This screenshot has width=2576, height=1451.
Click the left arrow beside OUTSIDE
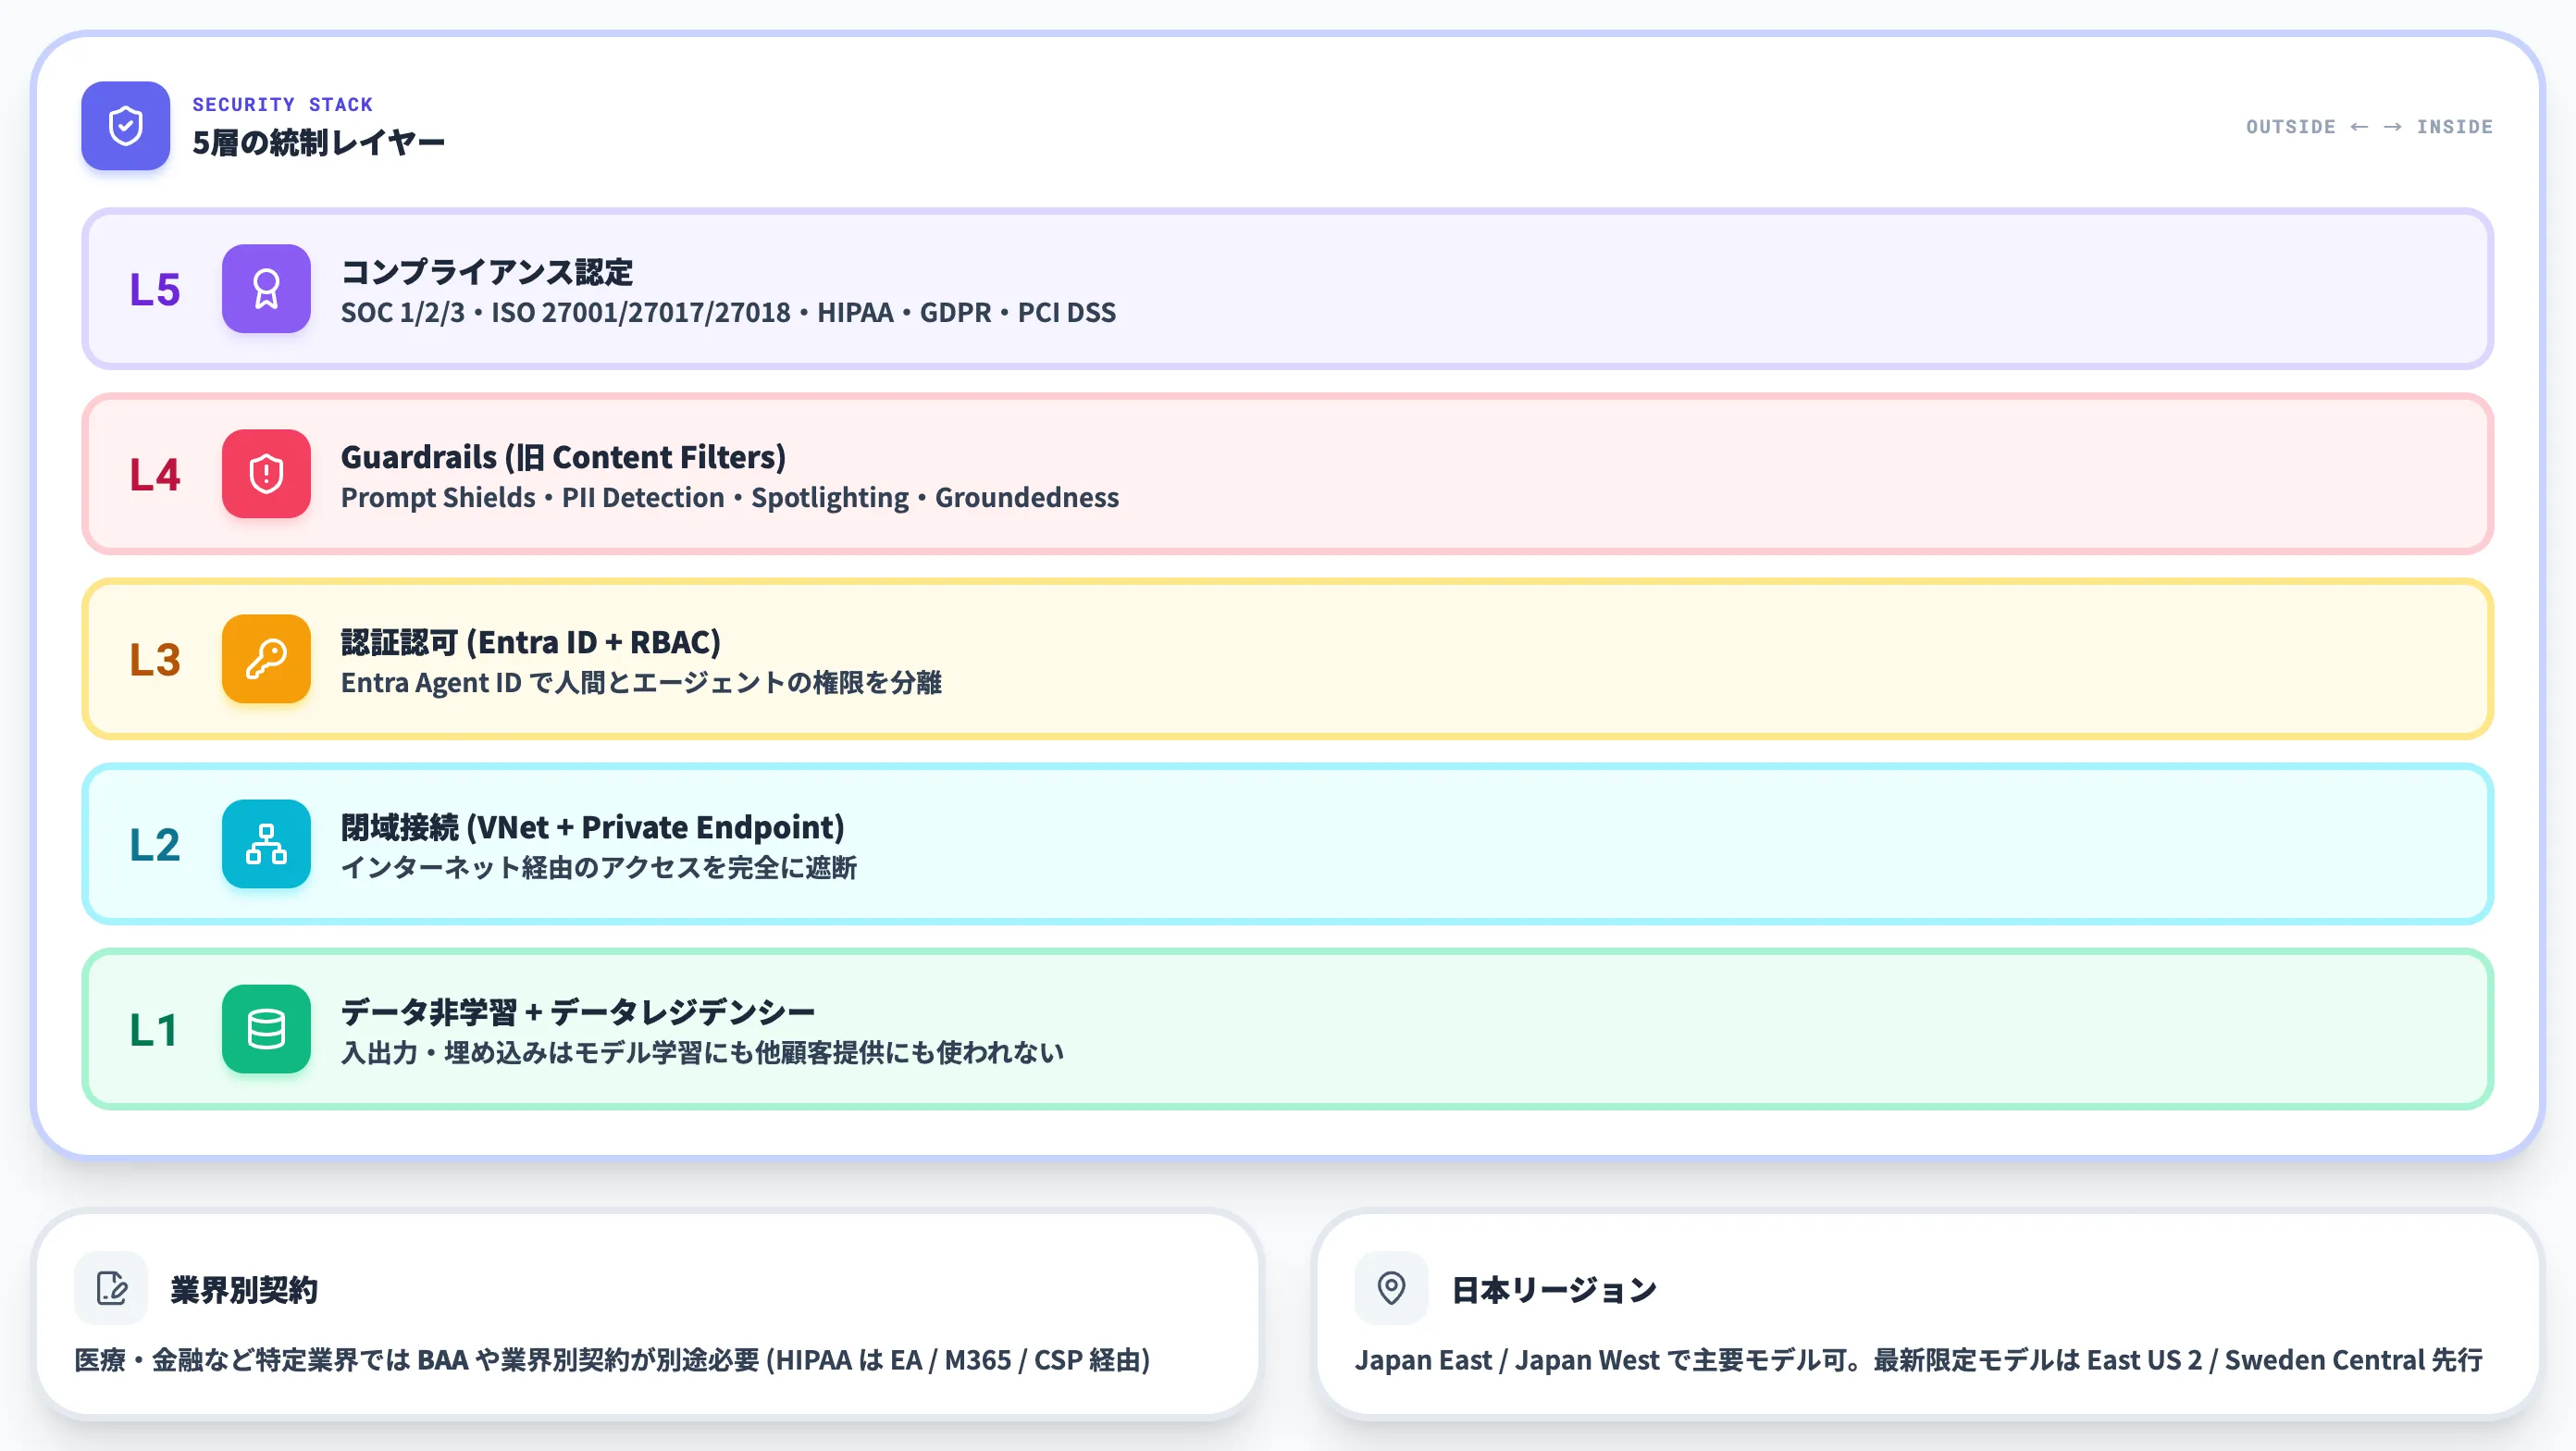point(2359,127)
